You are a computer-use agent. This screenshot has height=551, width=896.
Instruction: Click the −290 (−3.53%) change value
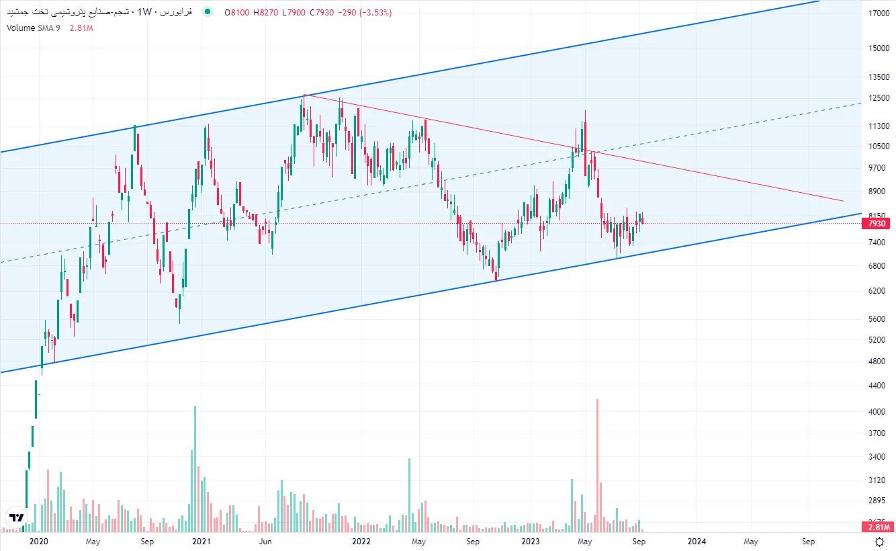pos(364,12)
